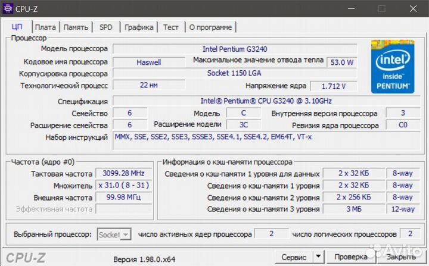
Task: Click the empty Эффективная частота field
Action: tap(124, 209)
